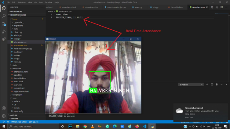The image size is (230, 129).
Task: Close the attendance.csv tab
Action: [207, 7]
